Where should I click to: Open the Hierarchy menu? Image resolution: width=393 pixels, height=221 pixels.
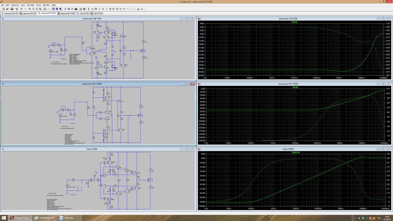point(15,5)
